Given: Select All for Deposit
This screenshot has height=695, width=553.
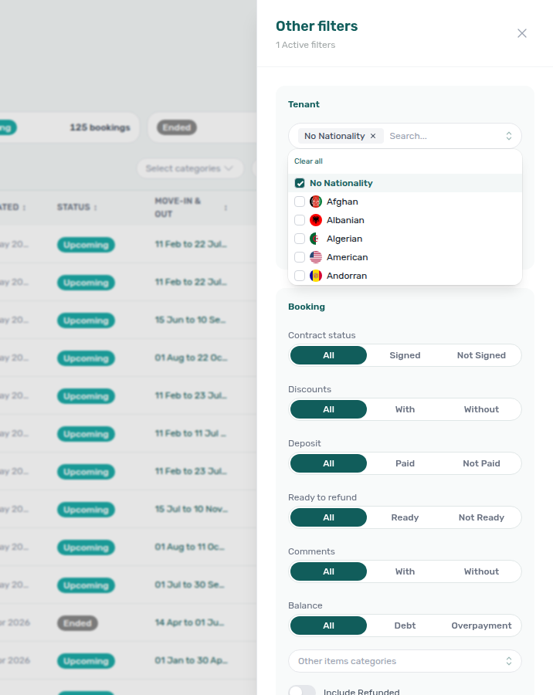Looking at the screenshot, I should pyautogui.click(x=328, y=463).
